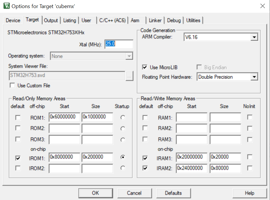Click the ROM3 Size field
This screenshot has width=270, height=200.
click(97, 140)
